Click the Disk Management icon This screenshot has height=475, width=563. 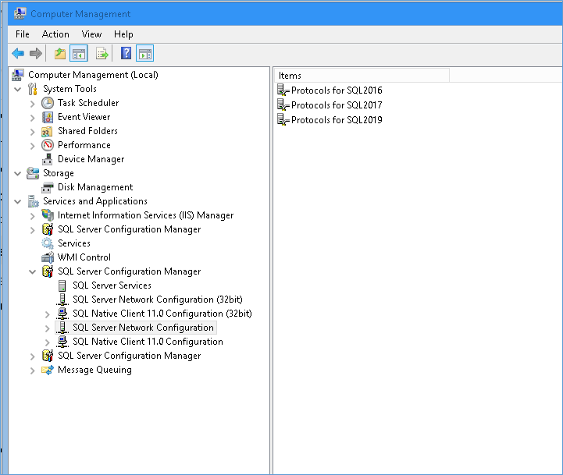pyautogui.click(x=48, y=187)
